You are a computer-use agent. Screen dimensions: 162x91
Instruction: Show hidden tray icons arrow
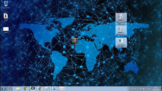tap(138, 89)
